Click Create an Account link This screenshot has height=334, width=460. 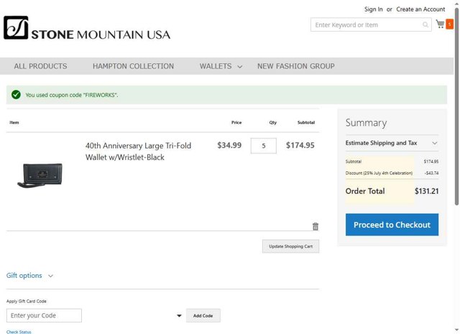point(420,9)
